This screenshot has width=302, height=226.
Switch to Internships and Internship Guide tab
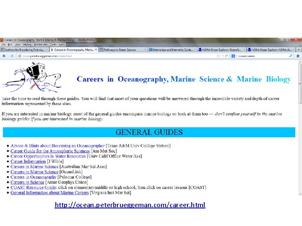point(172,49)
